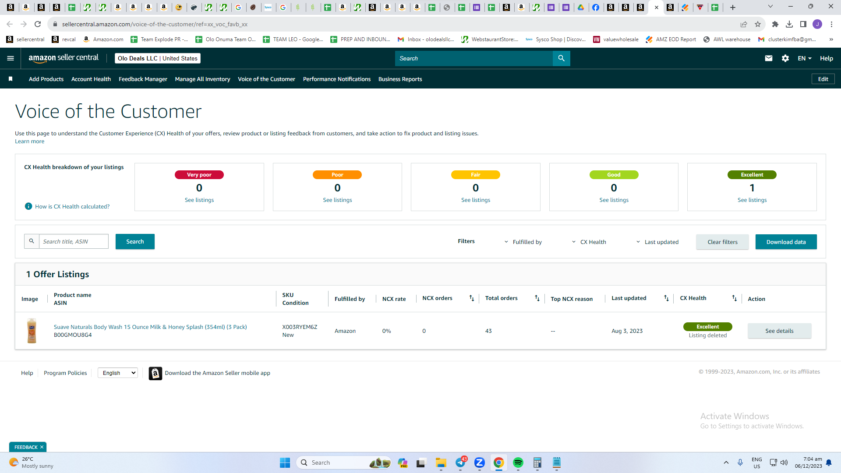The image size is (841, 473).
Task: Open Manage All Inventory menu item
Action: click(202, 79)
